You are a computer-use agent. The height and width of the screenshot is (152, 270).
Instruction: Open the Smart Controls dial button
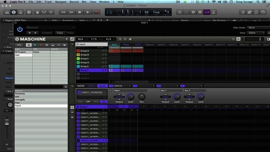click(x=37, y=12)
